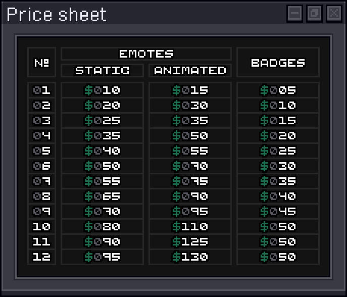
Task: Select the animated emote price $125
Action: [190, 242]
